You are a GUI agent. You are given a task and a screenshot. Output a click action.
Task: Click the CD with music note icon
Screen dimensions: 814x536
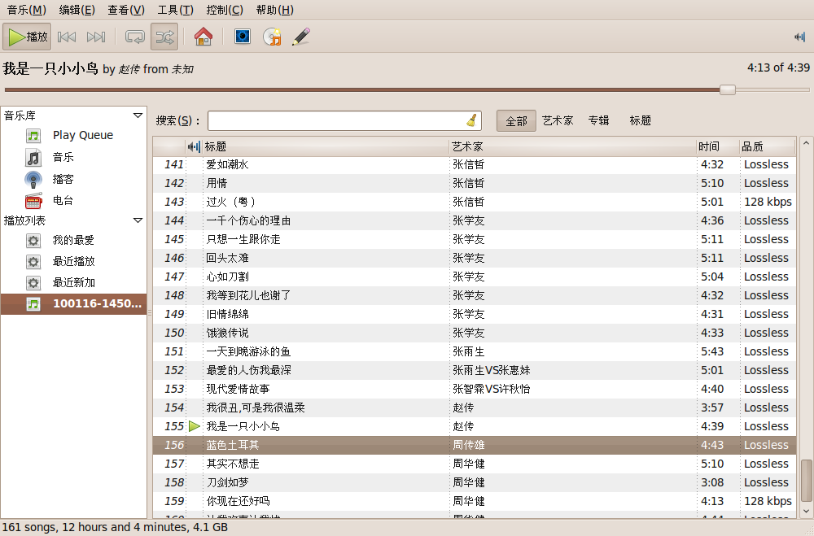tap(272, 37)
